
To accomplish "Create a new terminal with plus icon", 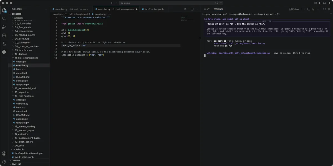I will [302, 9].
